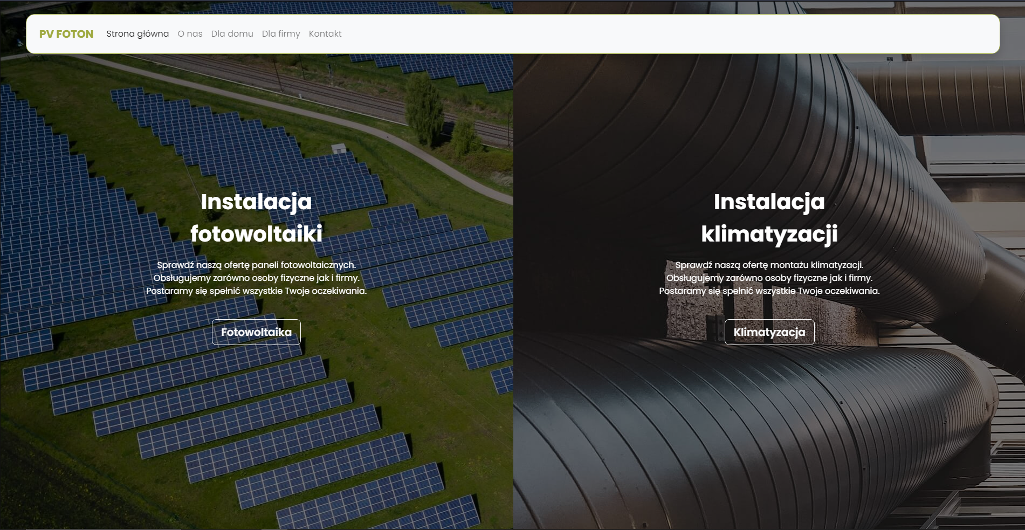Click the small white shed among solar panels

click(339, 148)
